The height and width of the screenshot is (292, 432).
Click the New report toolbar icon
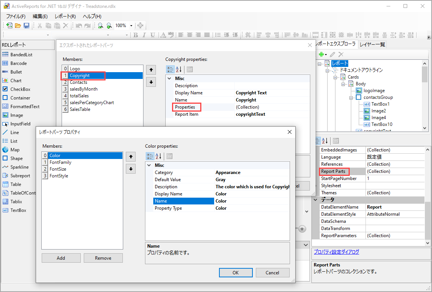[x=9, y=26]
